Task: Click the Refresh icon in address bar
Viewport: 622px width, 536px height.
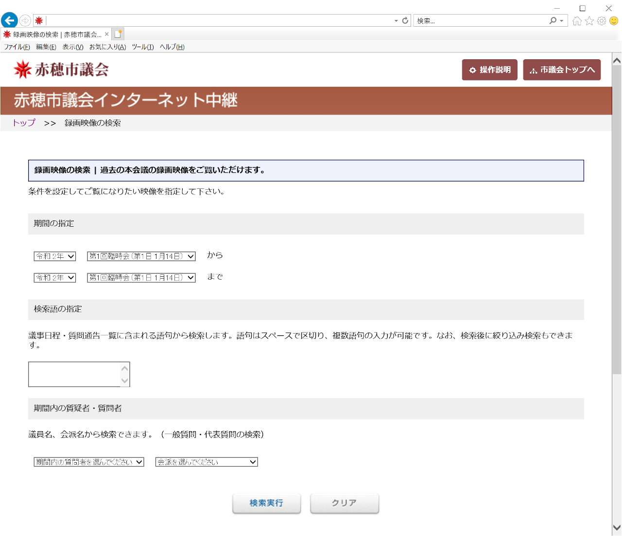Action: tap(405, 20)
